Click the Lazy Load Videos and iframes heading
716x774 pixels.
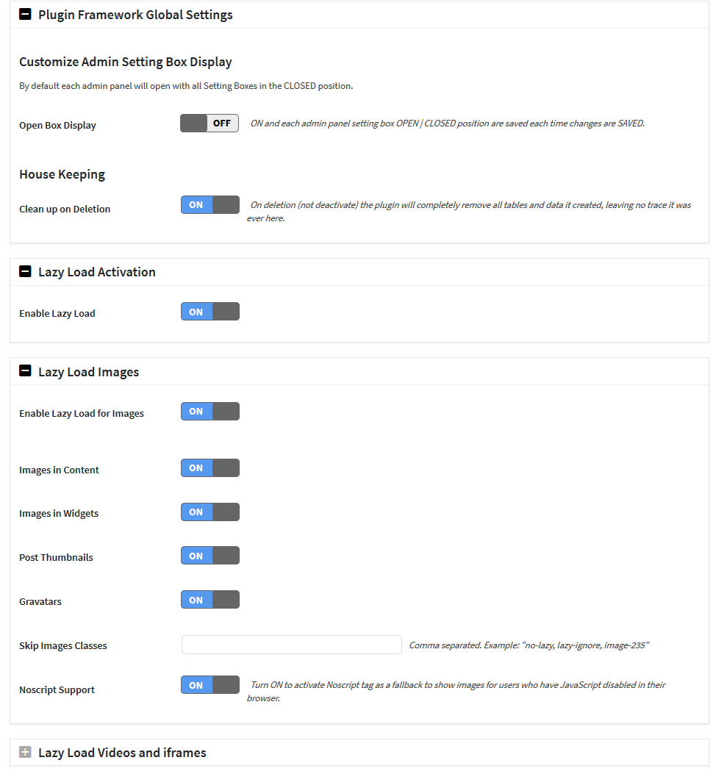pyautogui.click(x=123, y=753)
